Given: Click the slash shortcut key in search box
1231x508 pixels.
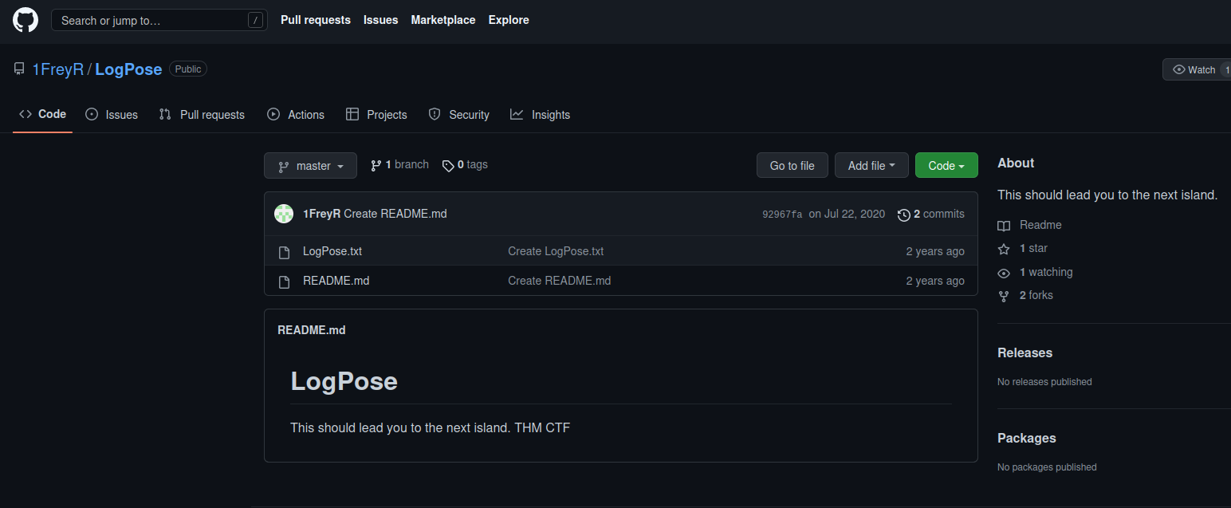Looking at the screenshot, I should coord(255,20).
